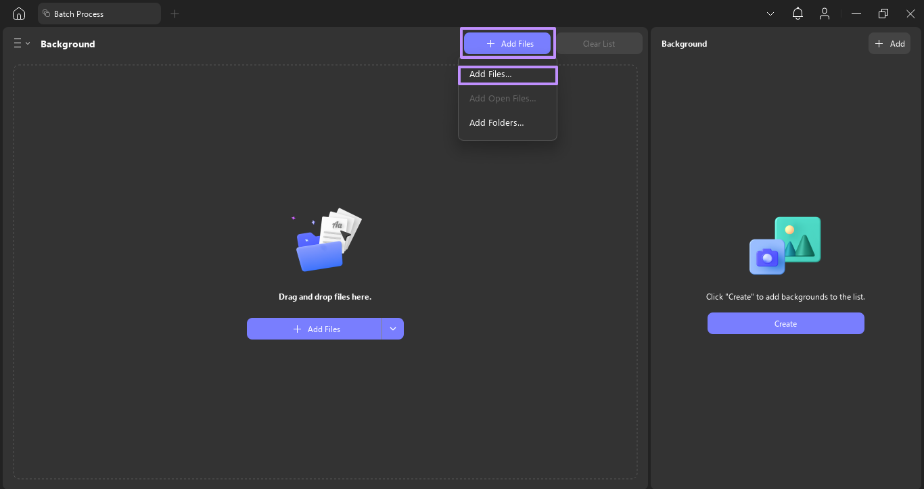This screenshot has width=924, height=489.
Task: Click the Create button to add backgrounds
Action: pos(785,323)
